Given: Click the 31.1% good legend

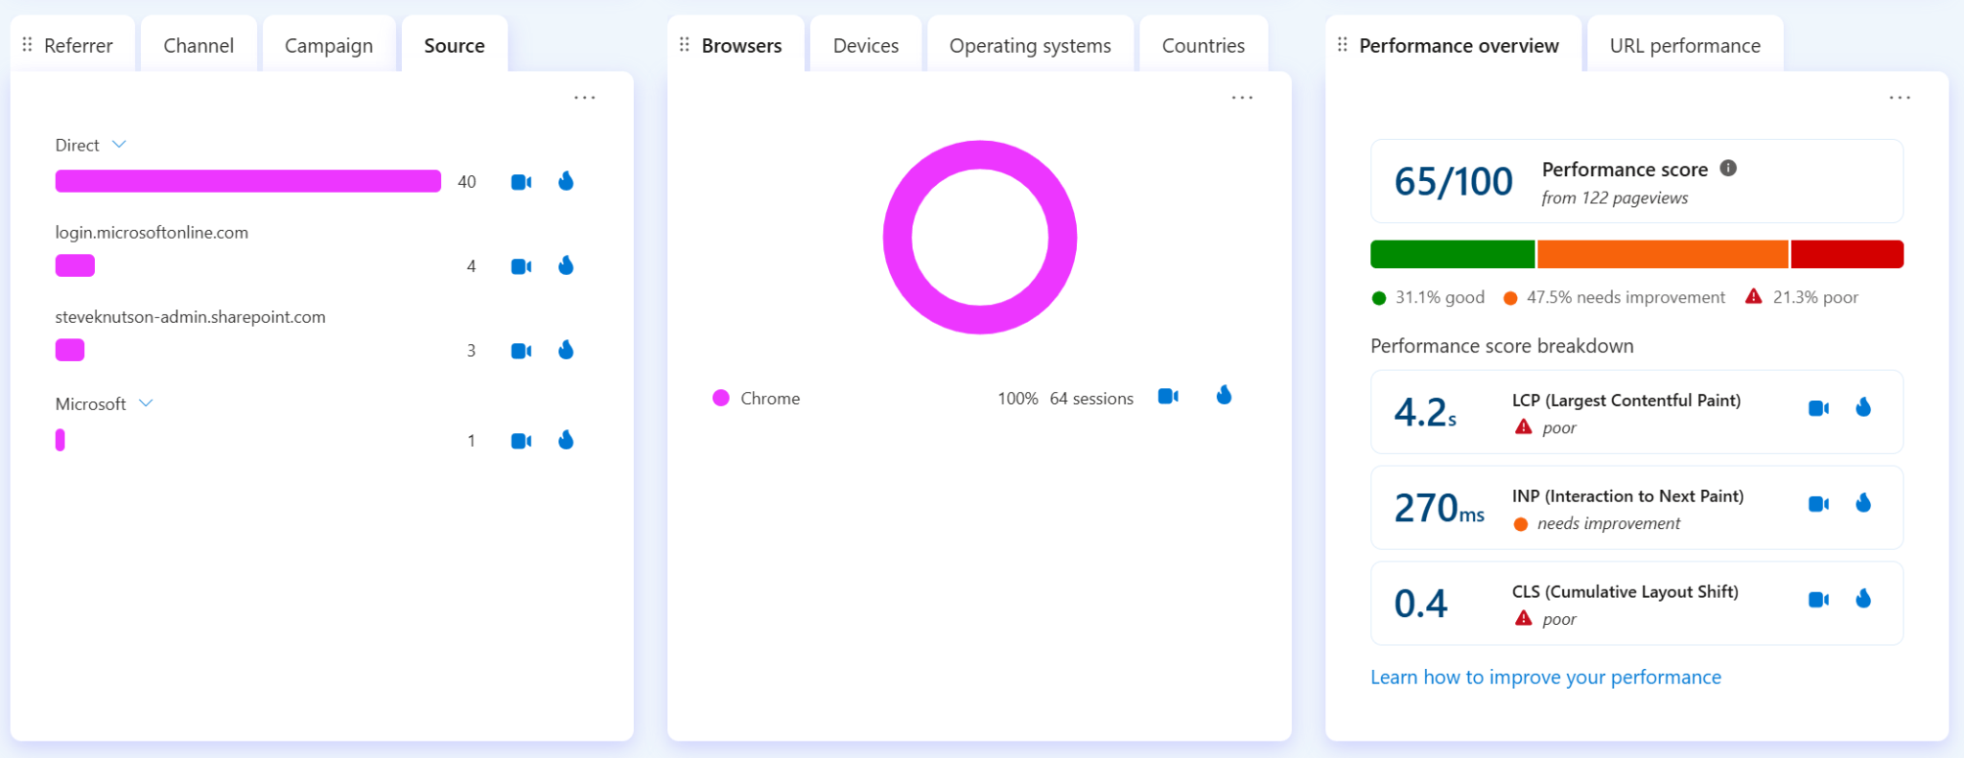Looking at the screenshot, I should tap(1428, 297).
